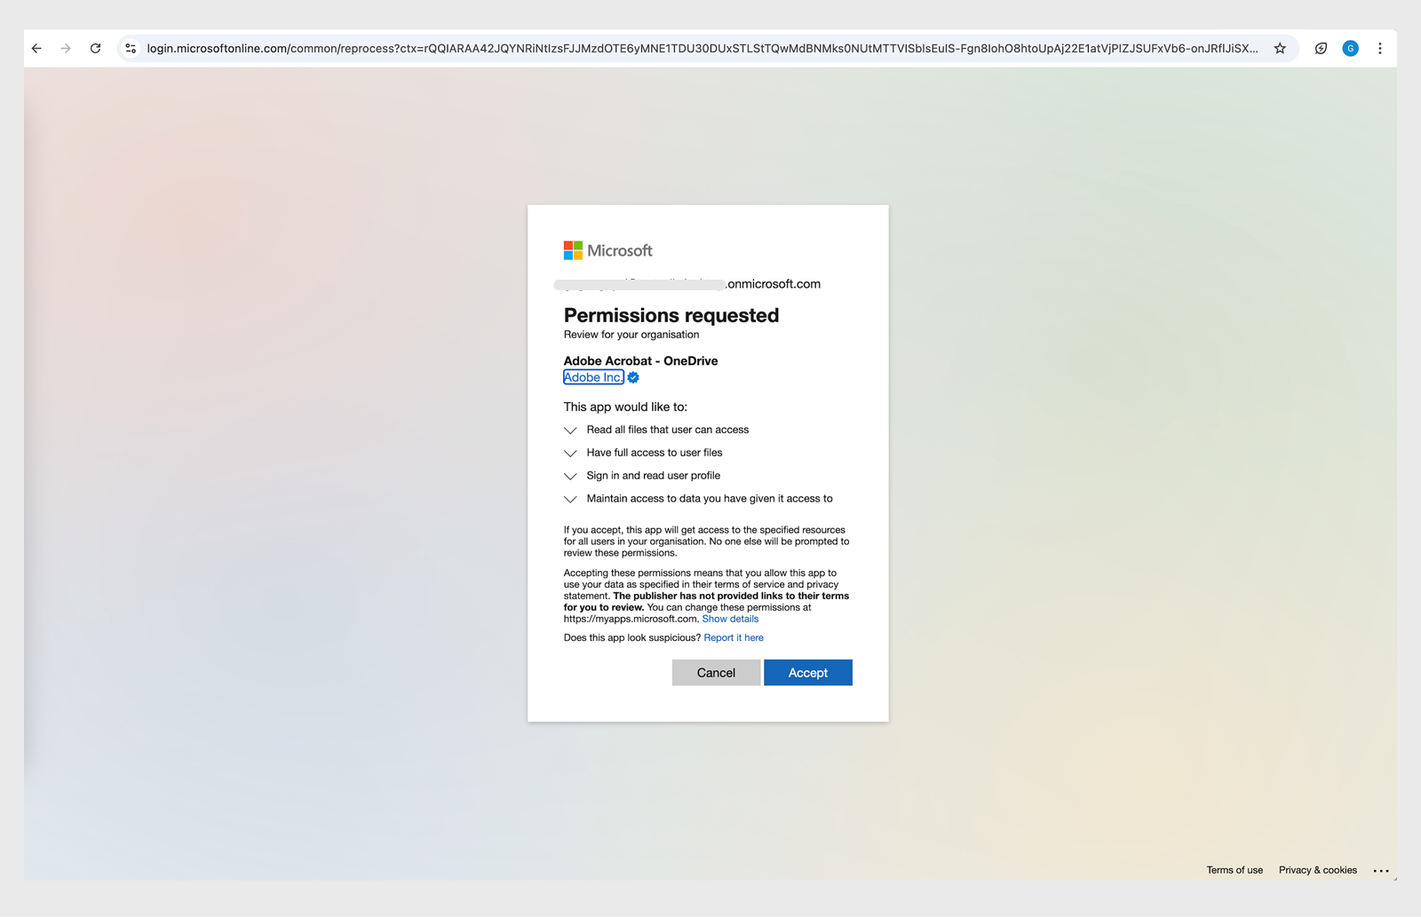Expand the 'Read all files that user can access' permission

coord(570,430)
